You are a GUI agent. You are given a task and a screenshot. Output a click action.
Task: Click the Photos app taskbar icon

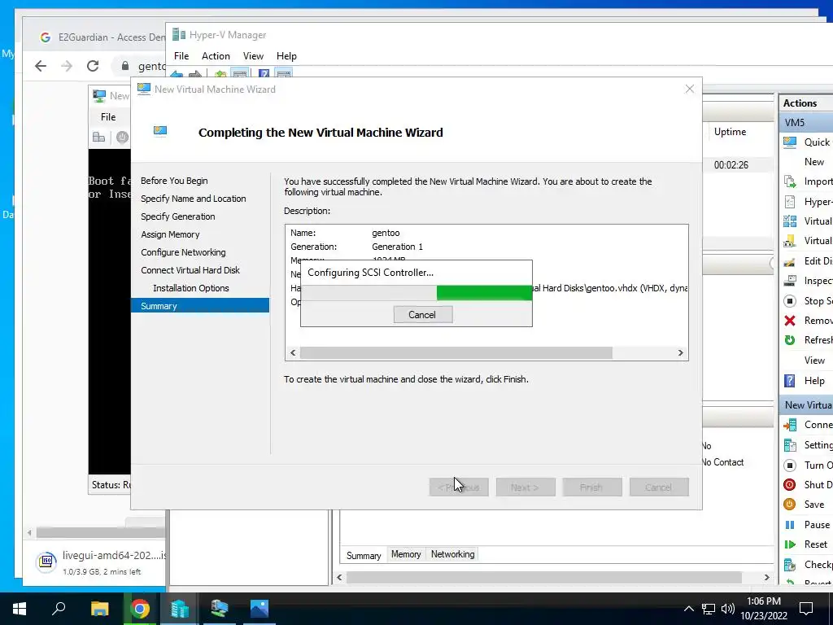(x=259, y=609)
